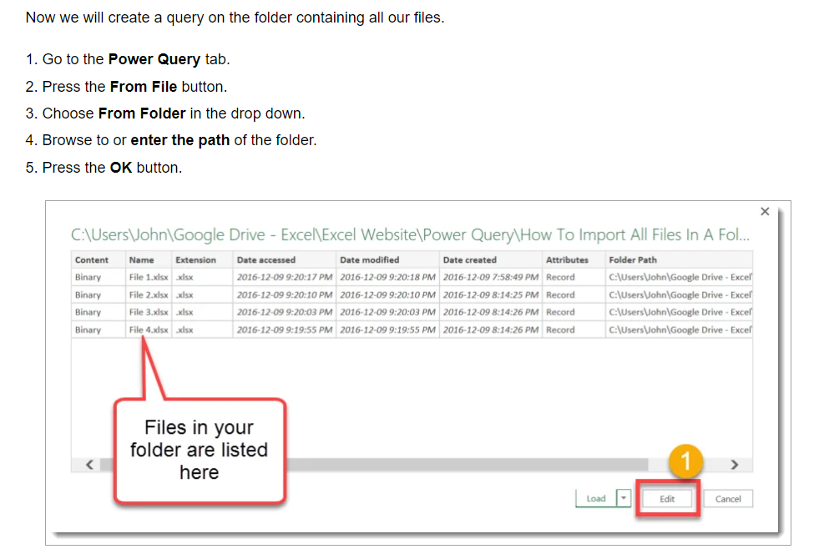This screenshot has width=819, height=549.
Task: Click the horizontal scrollbar right arrow
Action: point(735,465)
